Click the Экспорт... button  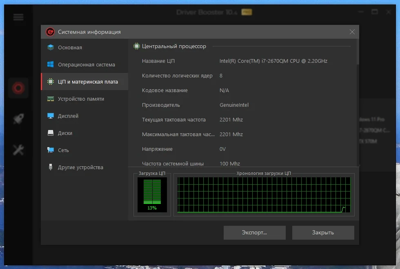(255, 233)
